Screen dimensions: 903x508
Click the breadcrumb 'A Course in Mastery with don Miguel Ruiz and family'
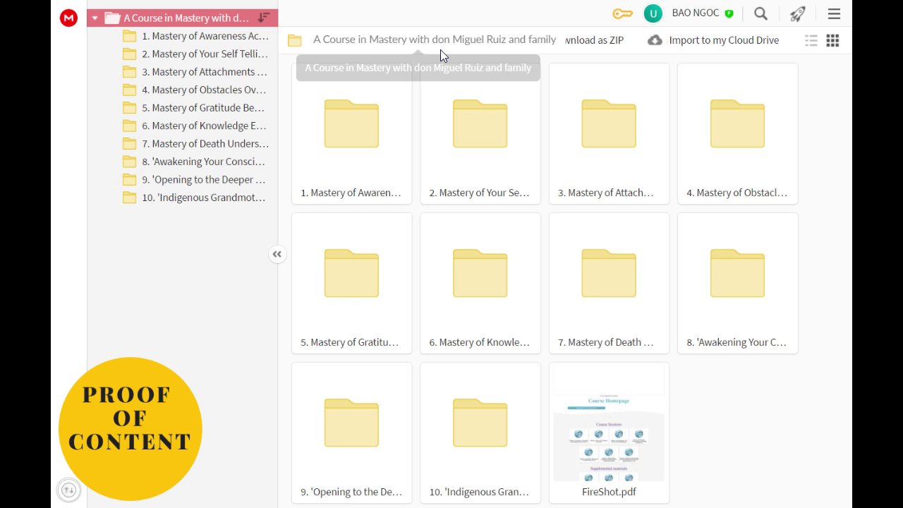click(x=435, y=40)
